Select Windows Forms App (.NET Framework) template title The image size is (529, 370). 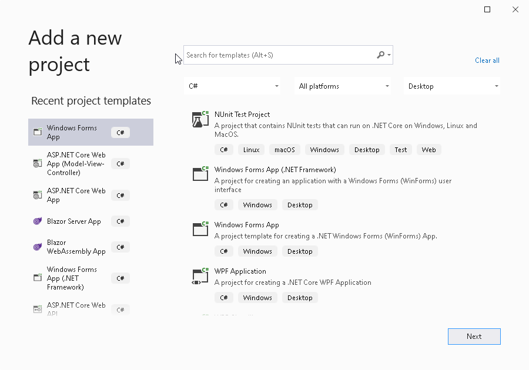click(275, 170)
